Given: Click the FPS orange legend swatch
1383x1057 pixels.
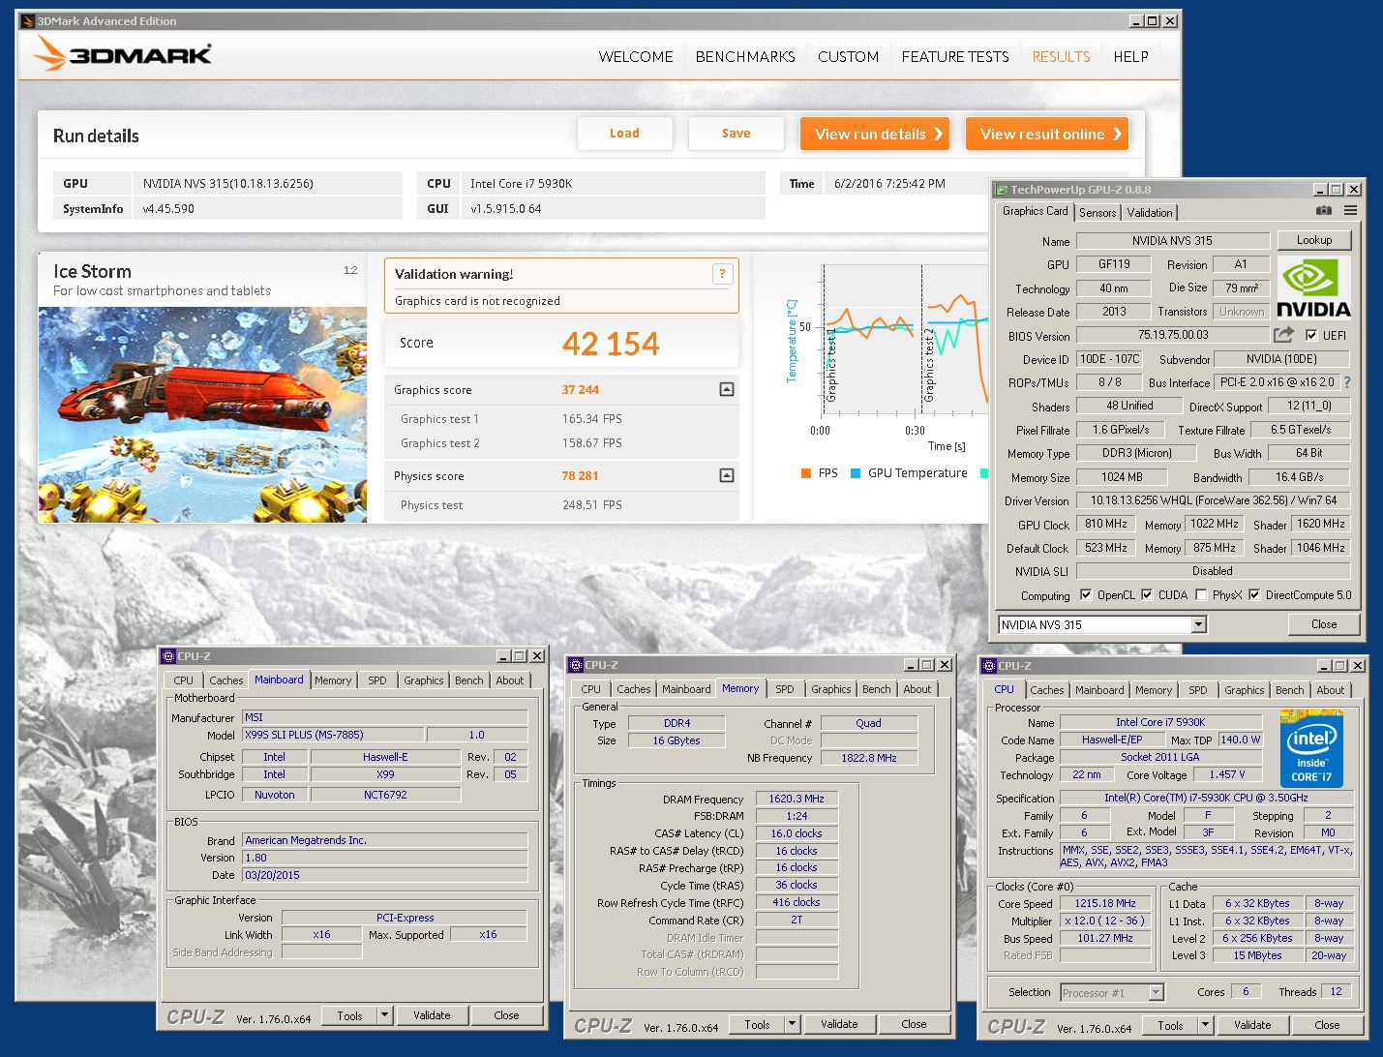Looking at the screenshot, I should (806, 473).
